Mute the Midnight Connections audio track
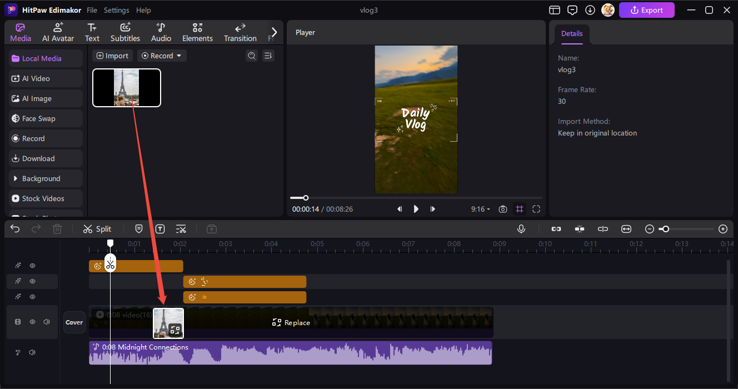The width and height of the screenshot is (738, 389). 32,352
